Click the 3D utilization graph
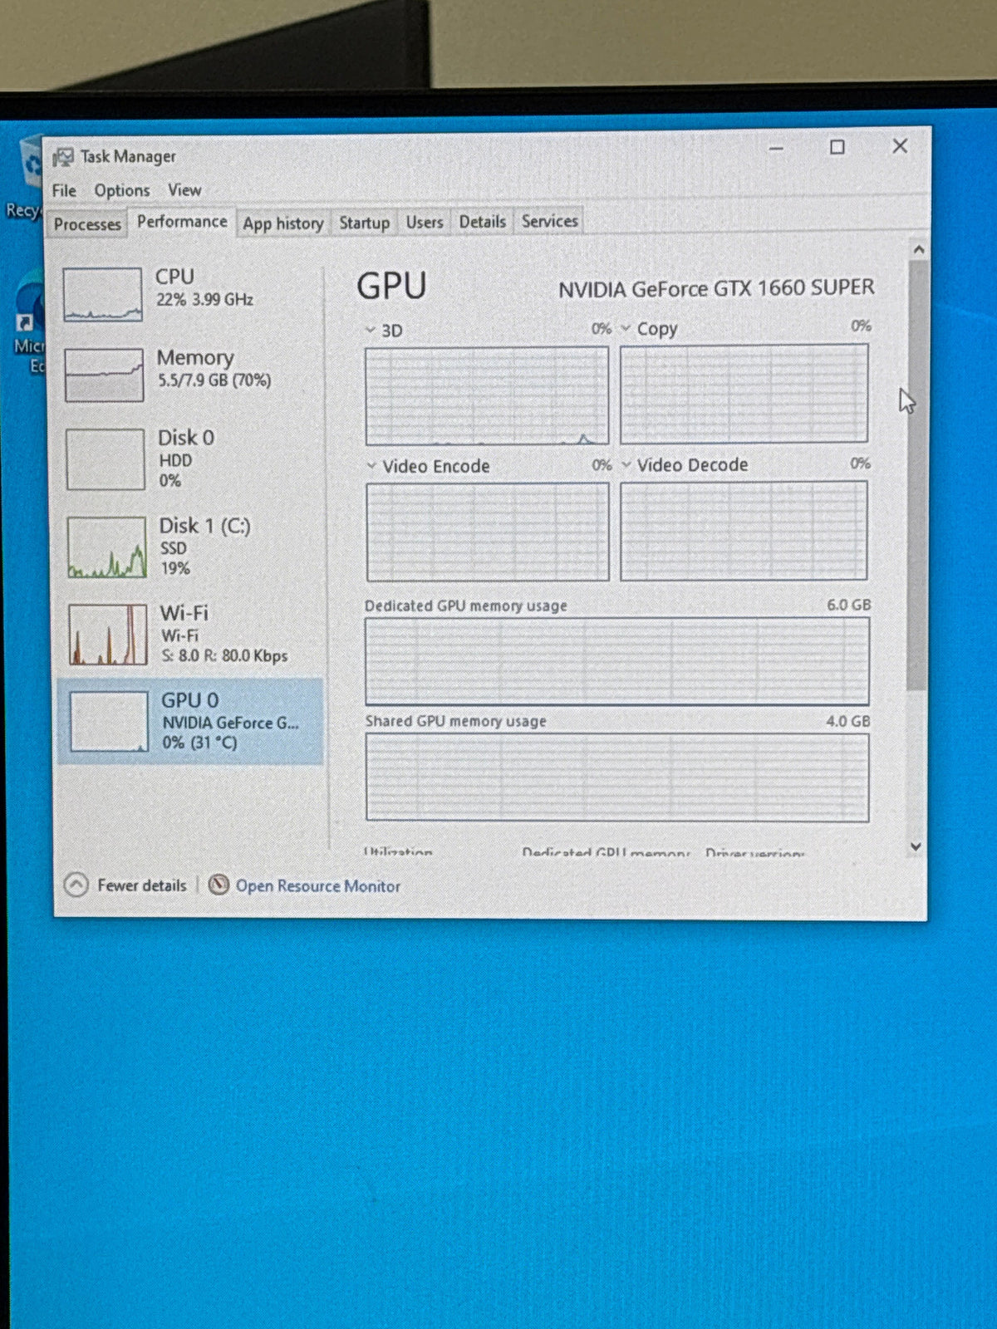The width and height of the screenshot is (997, 1329). pyautogui.click(x=487, y=395)
